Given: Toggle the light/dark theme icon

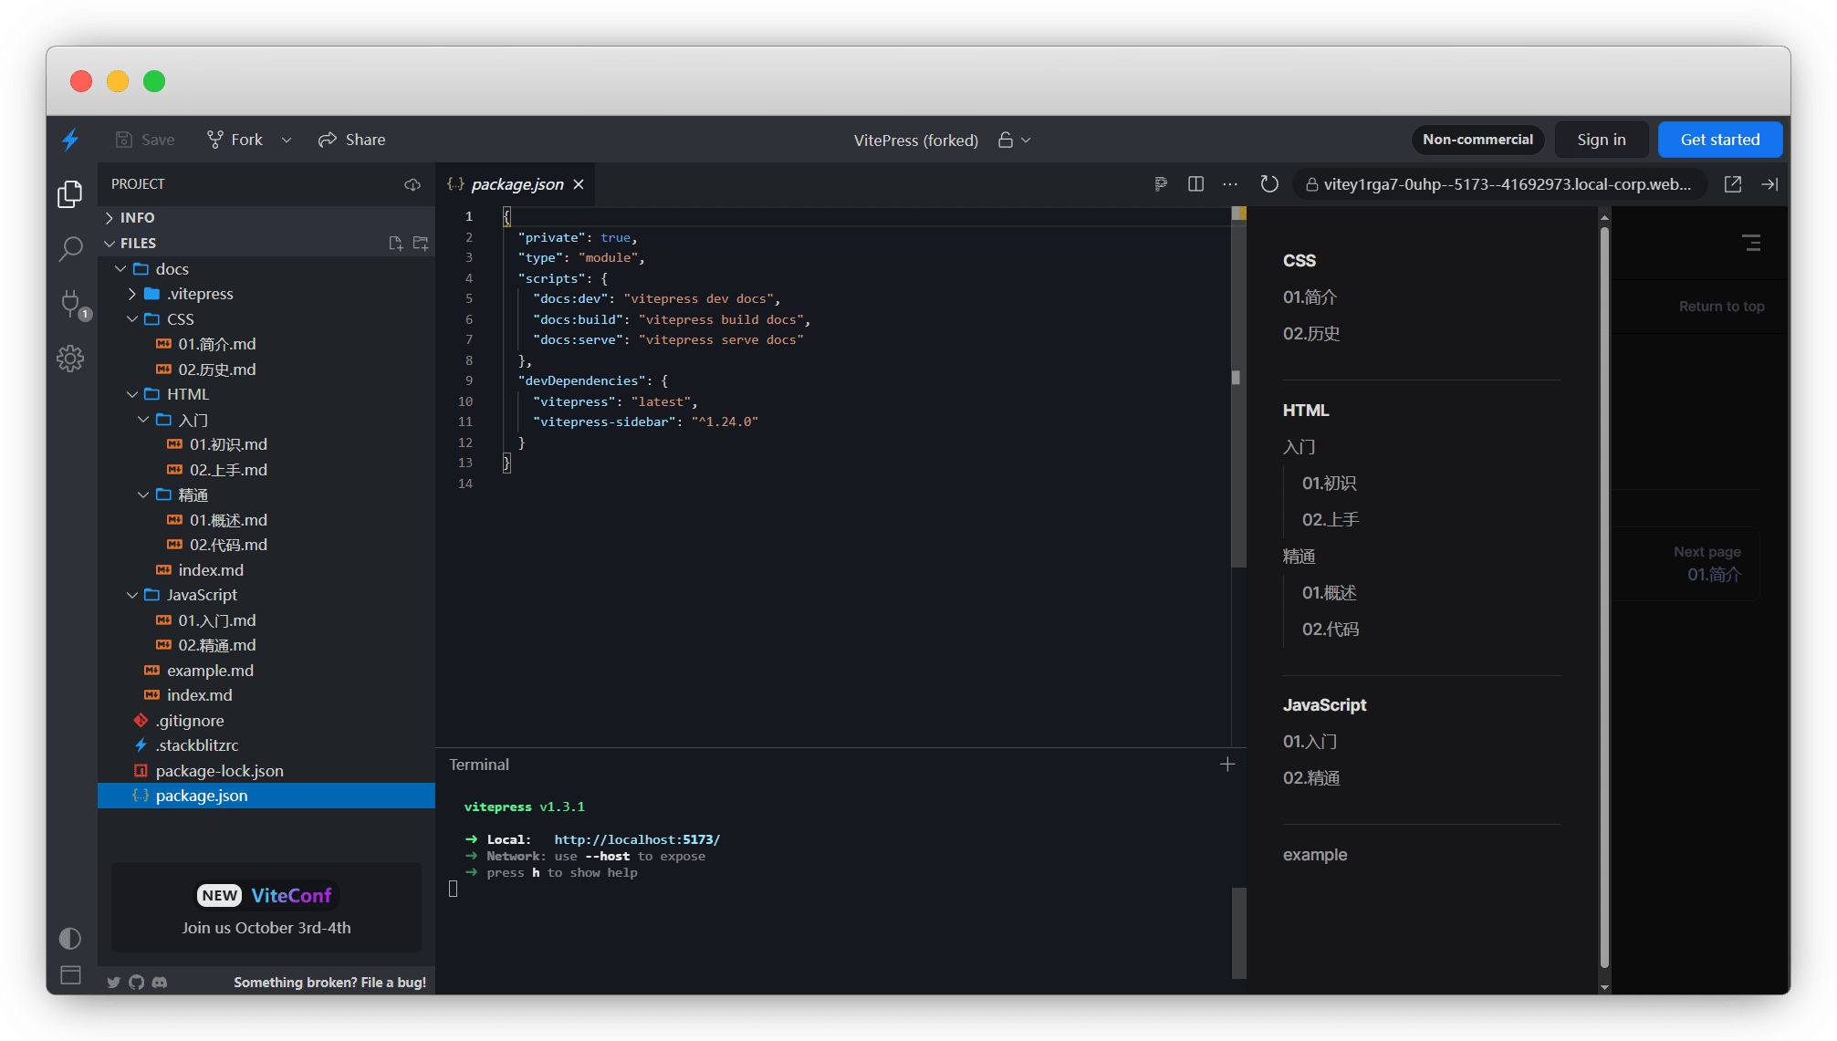Looking at the screenshot, I should tap(70, 938).
